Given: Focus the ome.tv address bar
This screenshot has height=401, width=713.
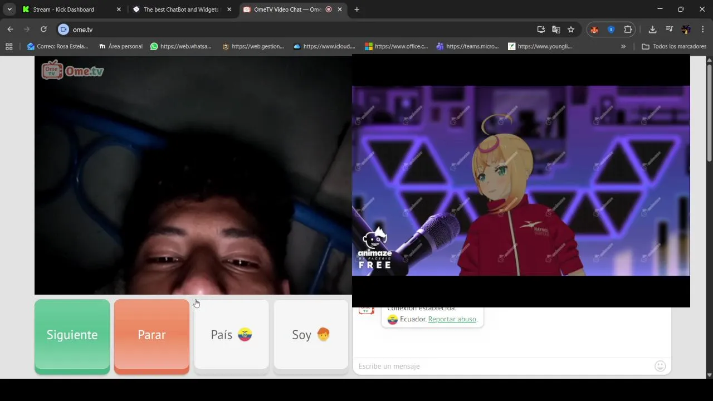Looking at the screenshot, I should [301, 30].
